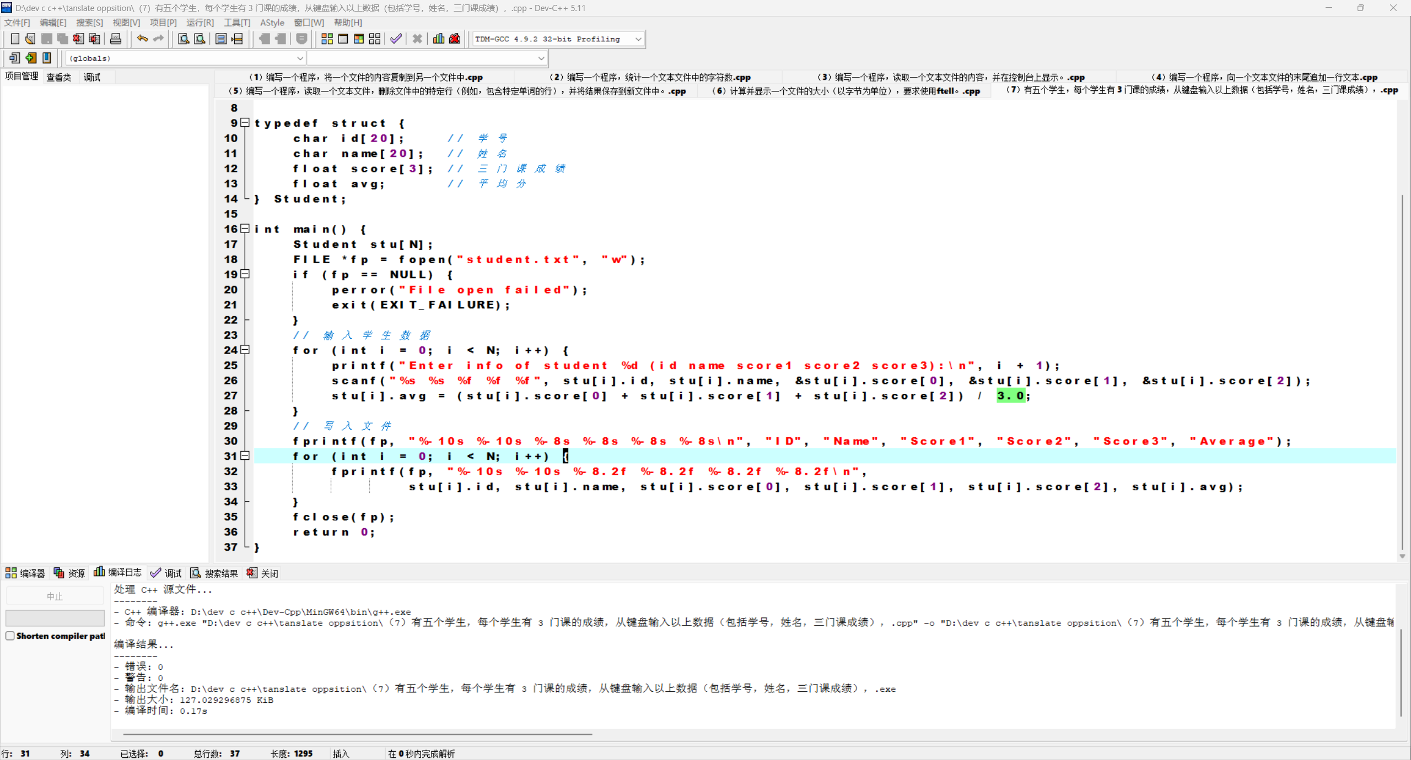Viewport: 1411px width, 760px height.
Task: Collapse the main function fold at line 16
Action: click(245, 229)
